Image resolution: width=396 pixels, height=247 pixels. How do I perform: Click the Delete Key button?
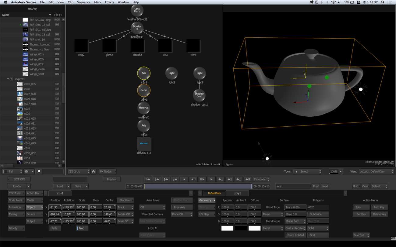tap(379, 214)
